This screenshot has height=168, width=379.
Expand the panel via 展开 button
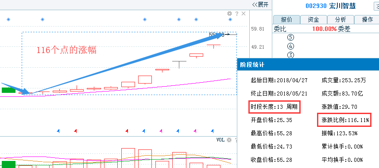260,4
